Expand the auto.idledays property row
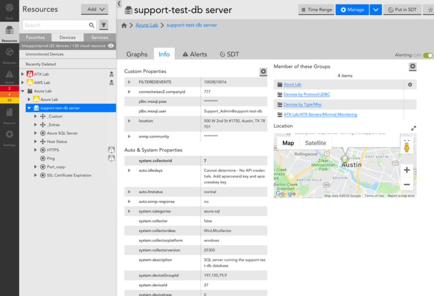Viewport: 434px width, 296px height. 129,171
